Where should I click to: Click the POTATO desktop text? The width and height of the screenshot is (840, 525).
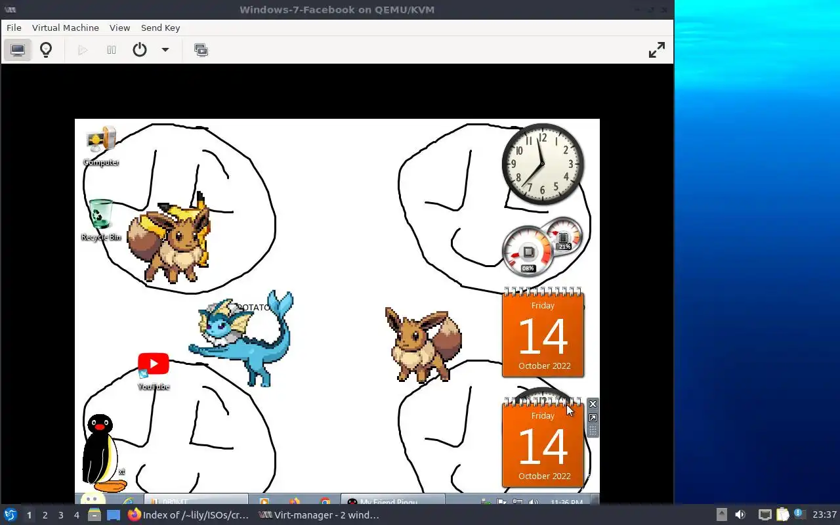[x=254, y=307]
